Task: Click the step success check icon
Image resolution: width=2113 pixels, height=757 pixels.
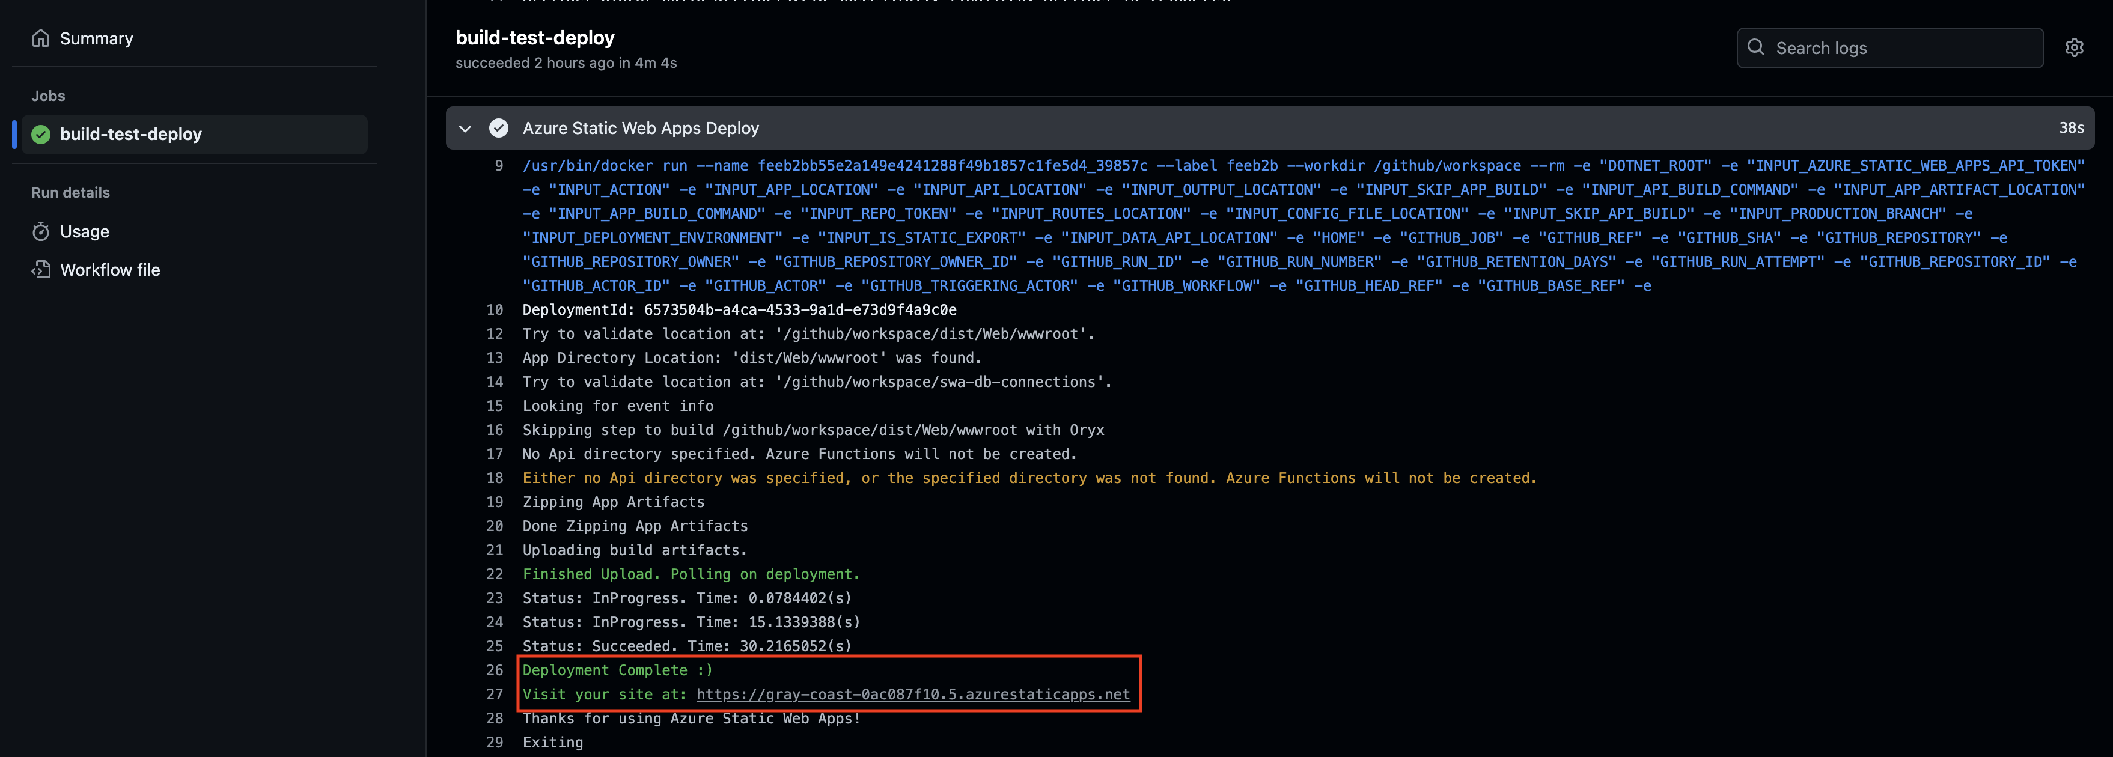Action: (499, 128)
